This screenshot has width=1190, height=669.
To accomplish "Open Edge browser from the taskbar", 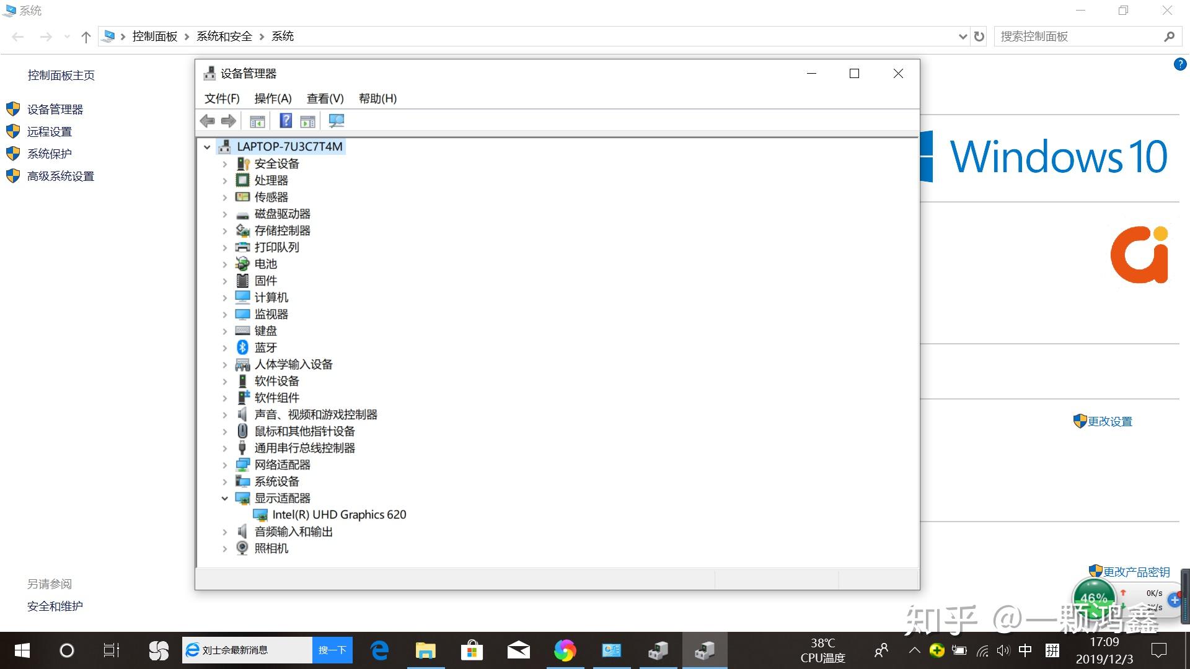I will click(379, 650).
